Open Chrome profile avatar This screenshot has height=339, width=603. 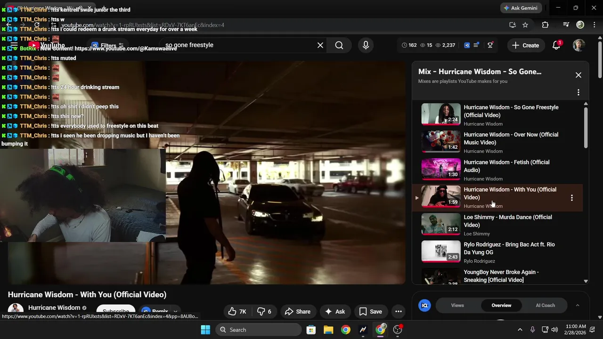[x=580, y=25]
